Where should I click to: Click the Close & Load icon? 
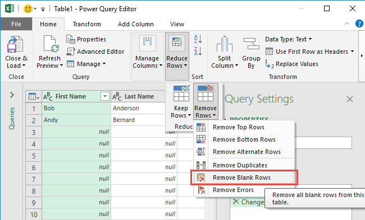(15, 44)
